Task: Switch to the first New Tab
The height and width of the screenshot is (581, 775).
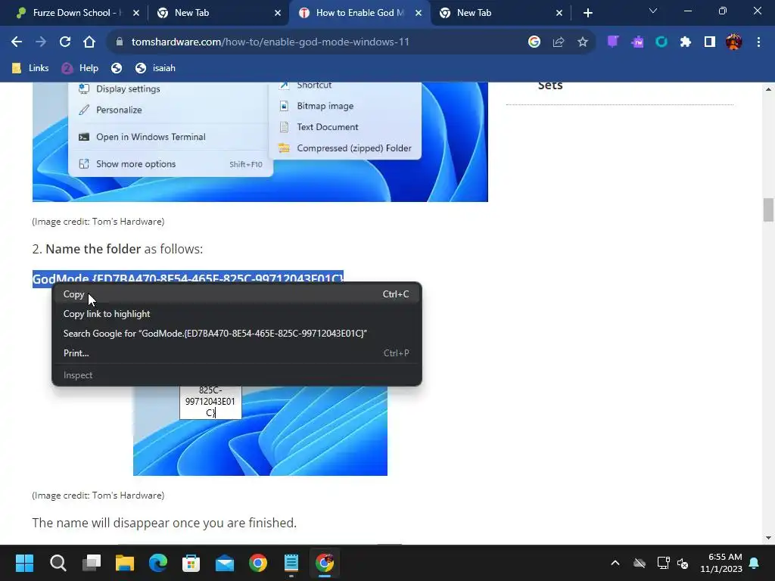Action: pyautogui.click(x=217, y=13)
